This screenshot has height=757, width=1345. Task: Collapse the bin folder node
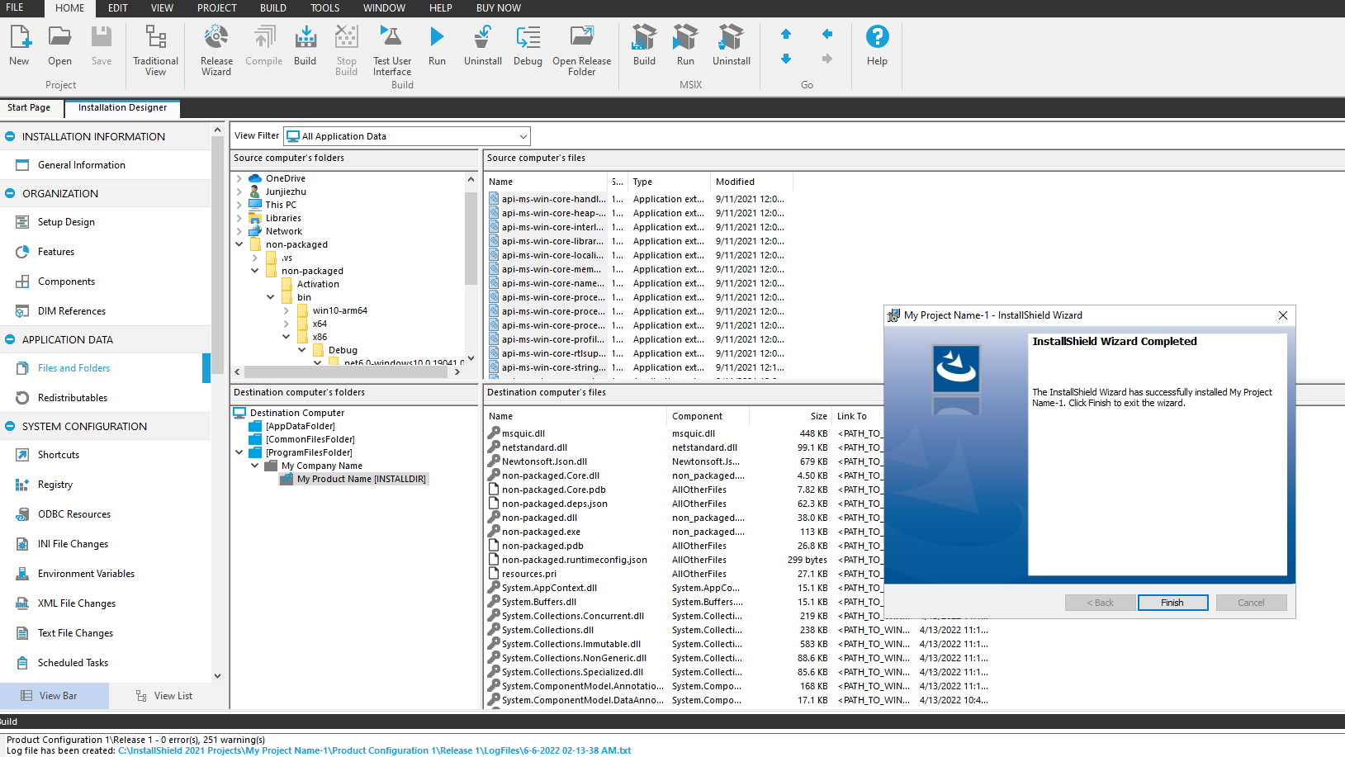coord(271,297)
